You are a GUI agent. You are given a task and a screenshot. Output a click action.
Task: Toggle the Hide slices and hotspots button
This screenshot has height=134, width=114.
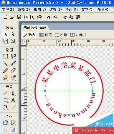pos(6,130)
